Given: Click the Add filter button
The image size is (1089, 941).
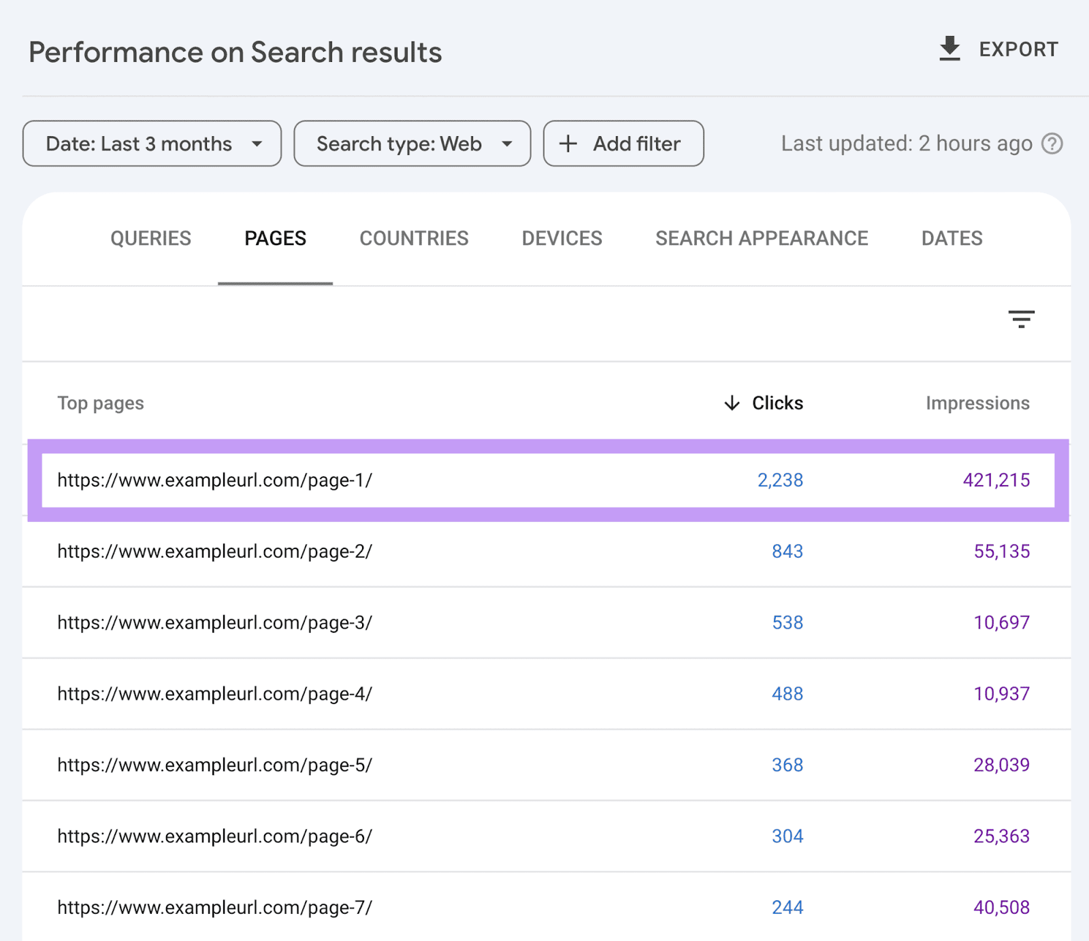Looking at the screenshot, I should click(623, 144).
